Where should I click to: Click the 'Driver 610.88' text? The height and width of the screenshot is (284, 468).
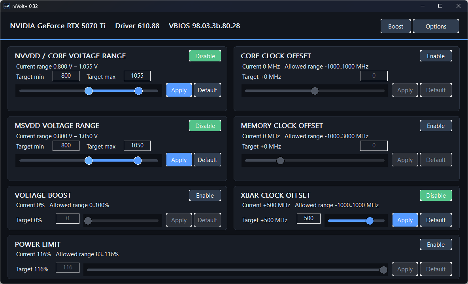coord(137,26)
